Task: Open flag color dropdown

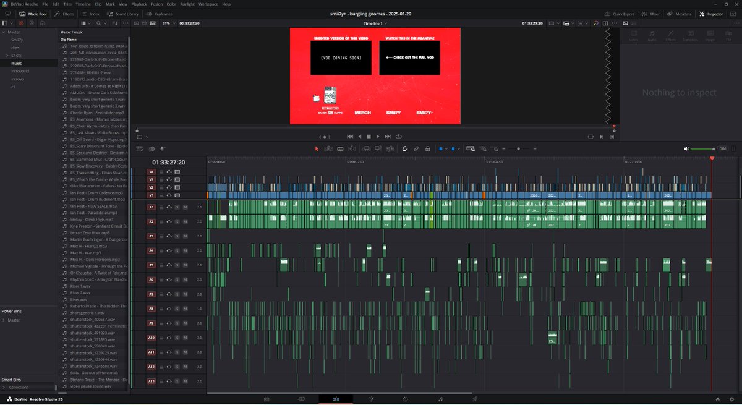Action: (446, 149)
